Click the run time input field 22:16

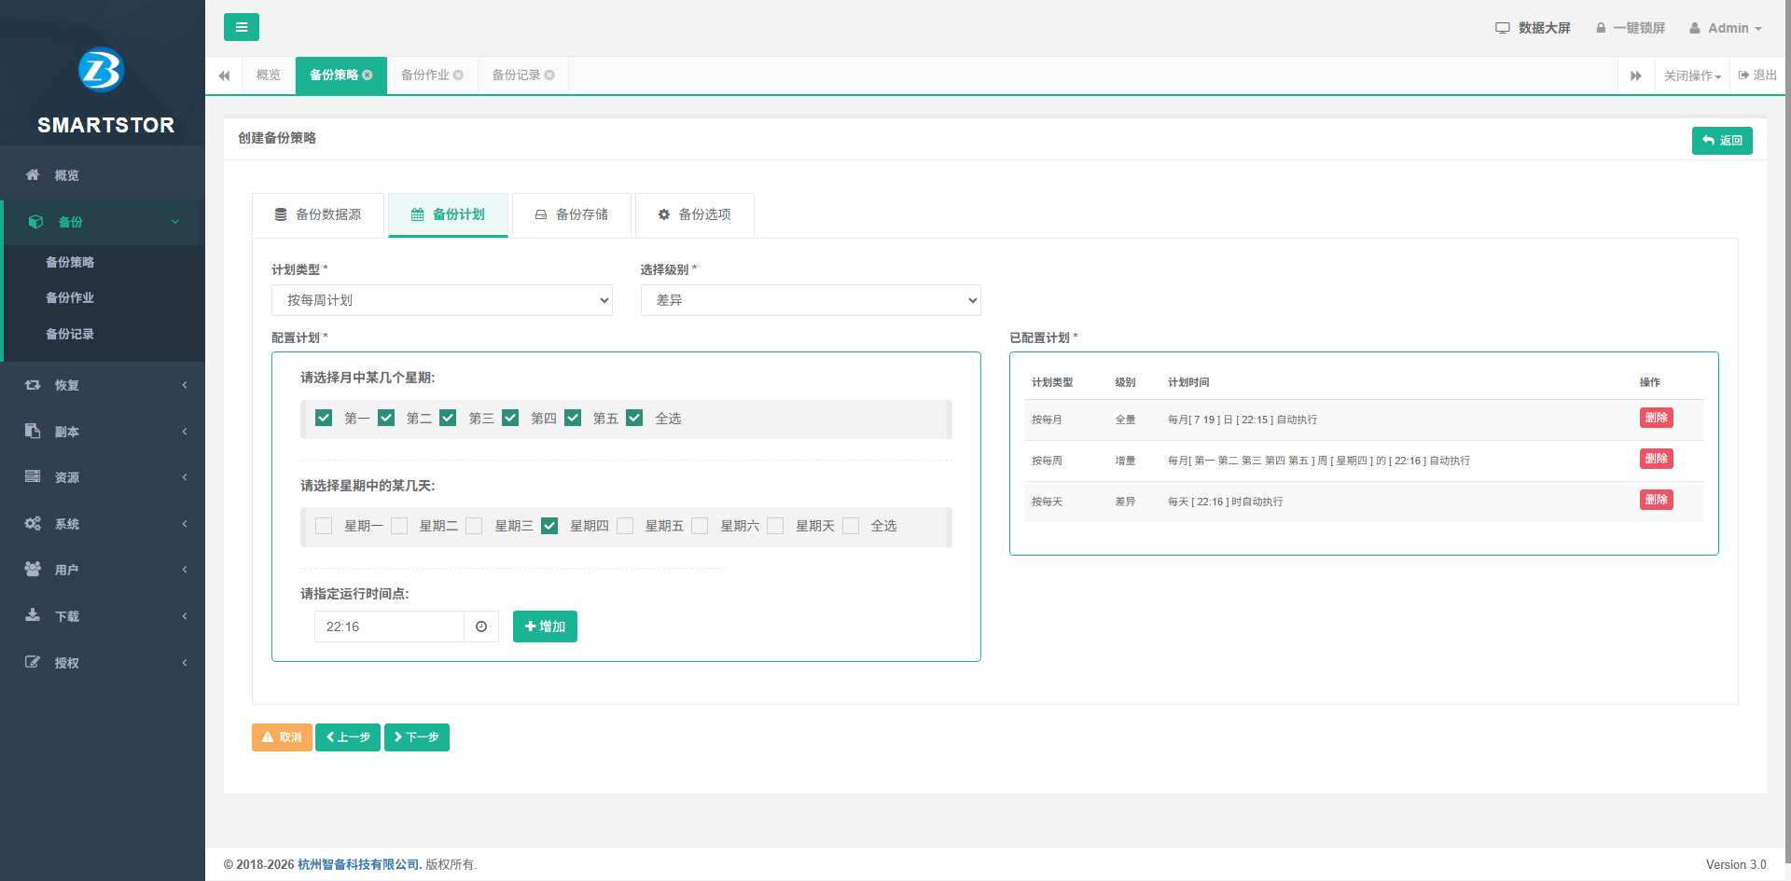point(389,626)
